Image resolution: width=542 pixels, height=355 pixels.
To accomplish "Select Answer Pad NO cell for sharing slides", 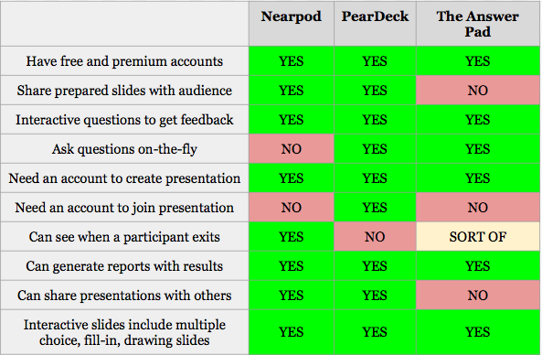I will 478,91.
